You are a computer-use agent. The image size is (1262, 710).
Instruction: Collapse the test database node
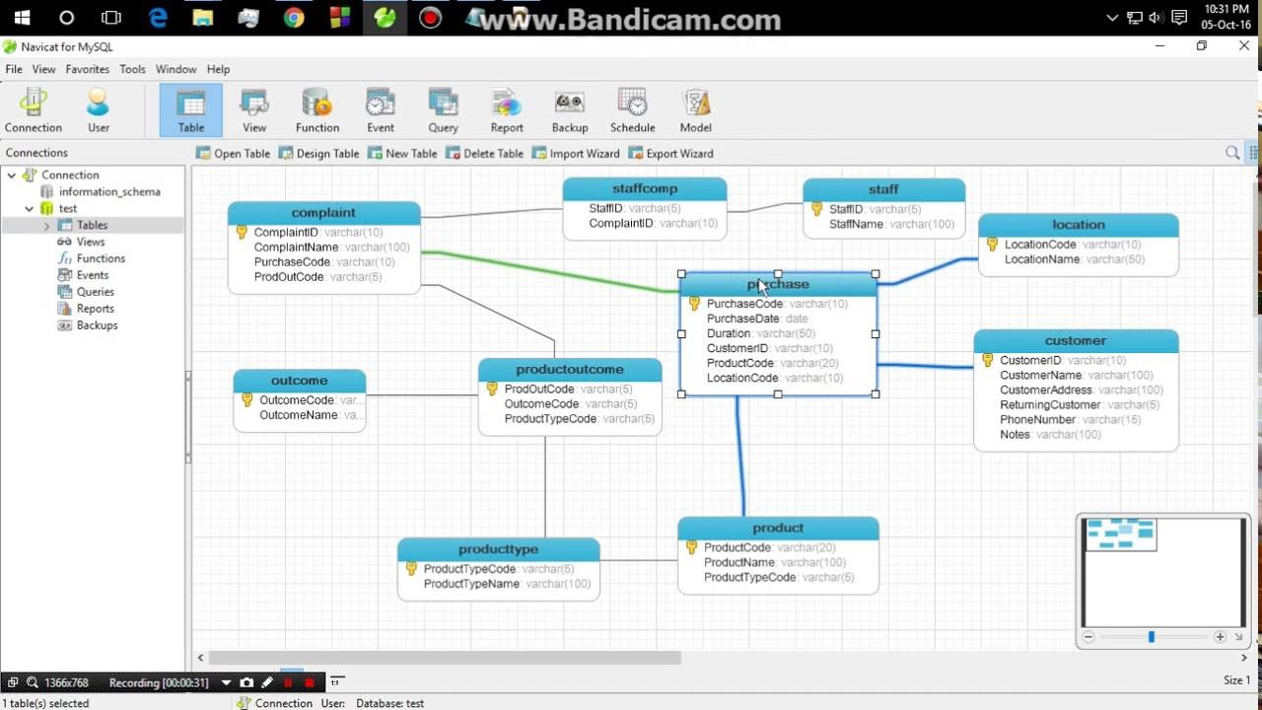[29, 208]
